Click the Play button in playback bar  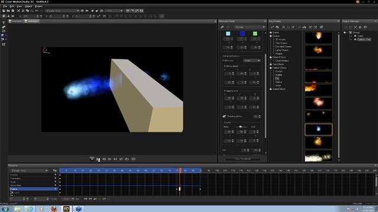(92, 159)
